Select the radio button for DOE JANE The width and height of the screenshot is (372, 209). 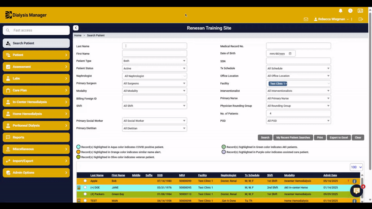tap(85, 188)
